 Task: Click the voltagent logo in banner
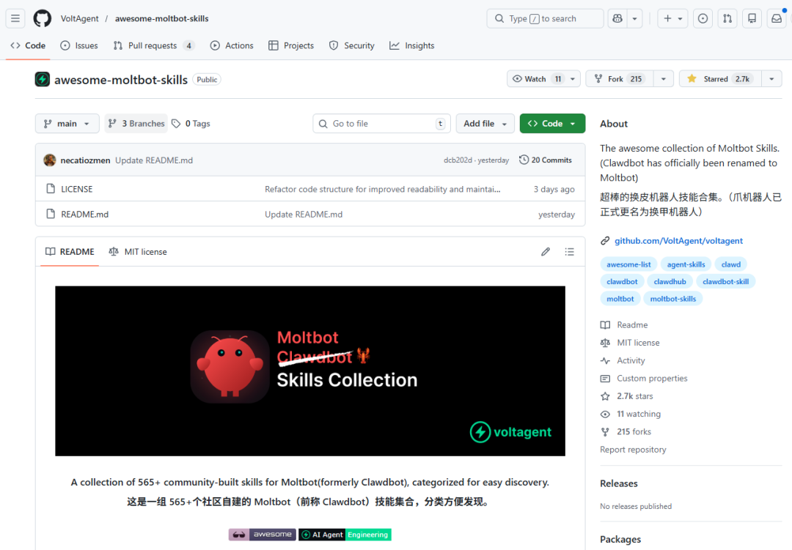pos(510,432)
